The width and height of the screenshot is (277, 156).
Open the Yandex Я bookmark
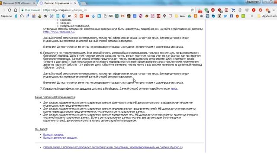(75, 16)
